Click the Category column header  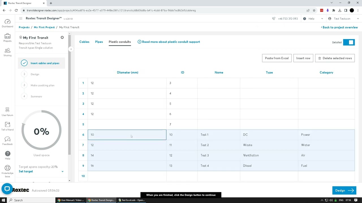[326, 72]
